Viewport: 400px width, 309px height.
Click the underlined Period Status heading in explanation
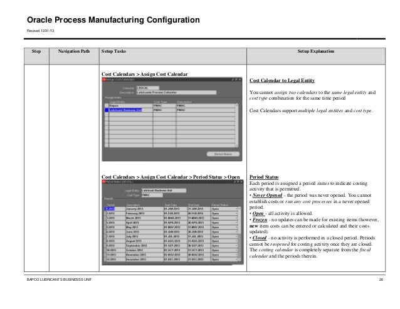click(264, 177)
